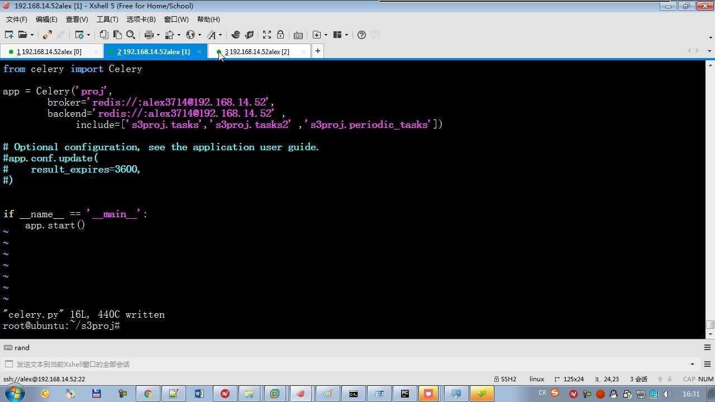Click the rand quick command button
This screenshot has width=715, height=402.
click(x=17, y=347)
